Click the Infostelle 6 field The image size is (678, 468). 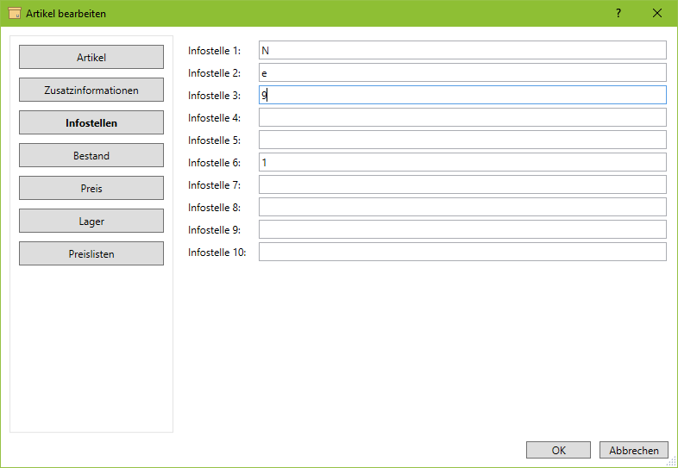pos(462,162)
